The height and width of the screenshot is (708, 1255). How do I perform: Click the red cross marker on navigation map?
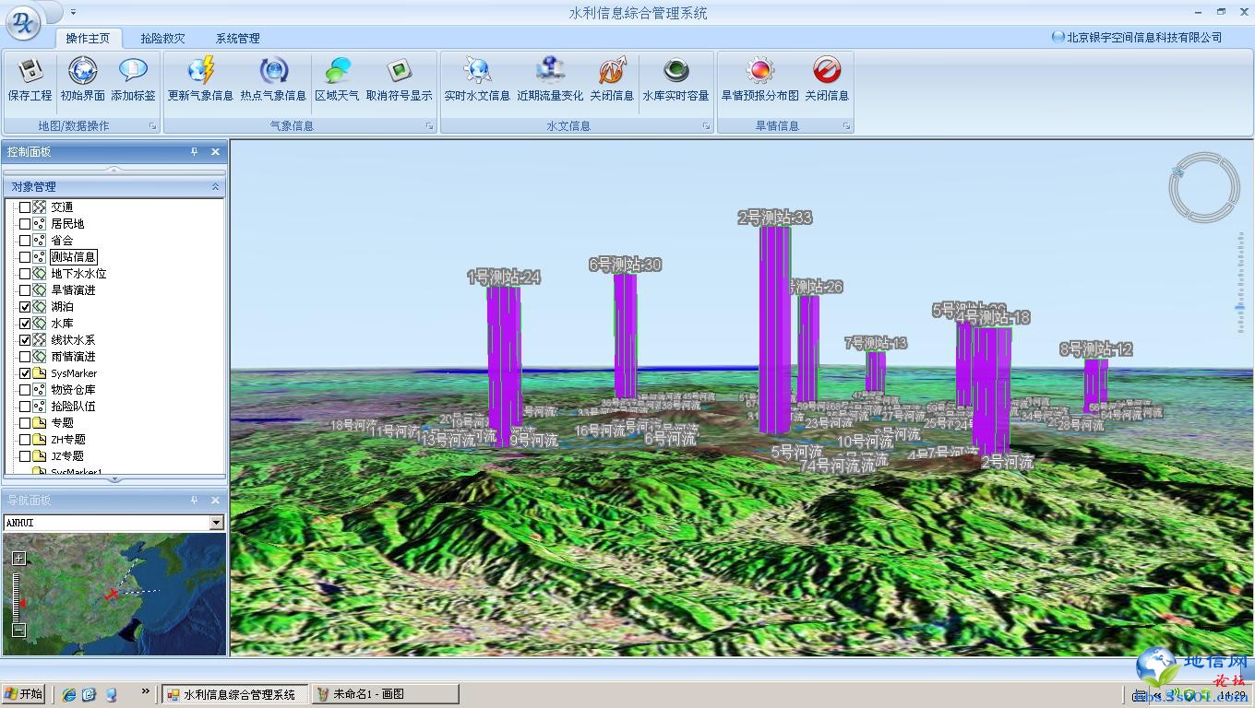point(113,594)
